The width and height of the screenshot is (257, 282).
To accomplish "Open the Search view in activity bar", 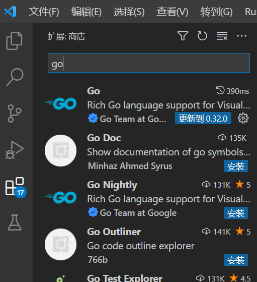I will [x=15, y=77].
